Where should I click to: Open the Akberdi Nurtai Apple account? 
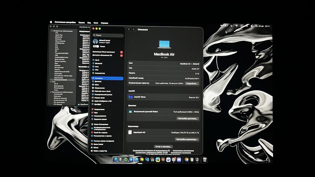(102, 41)
